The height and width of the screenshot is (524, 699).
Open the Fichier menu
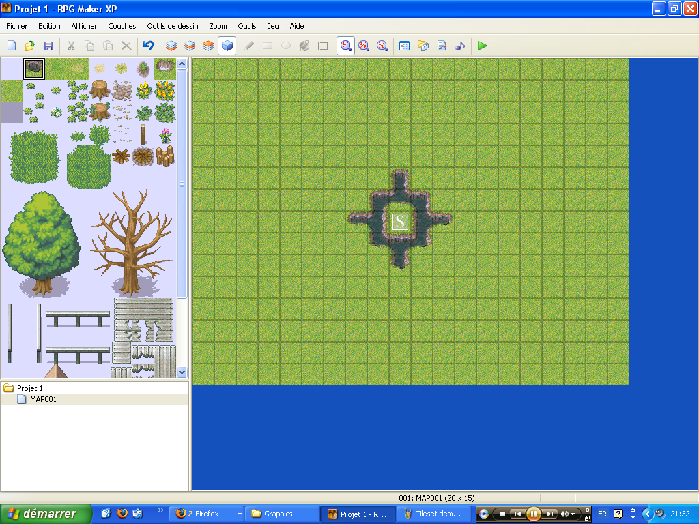click(x=16, y=26)
